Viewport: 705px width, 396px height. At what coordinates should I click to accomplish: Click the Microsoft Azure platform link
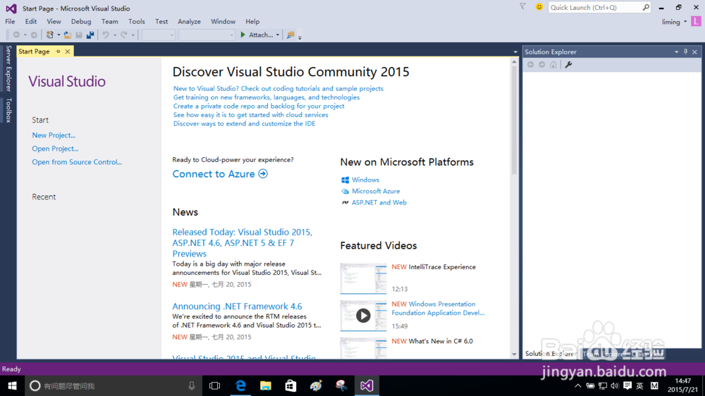coord(376,191)
